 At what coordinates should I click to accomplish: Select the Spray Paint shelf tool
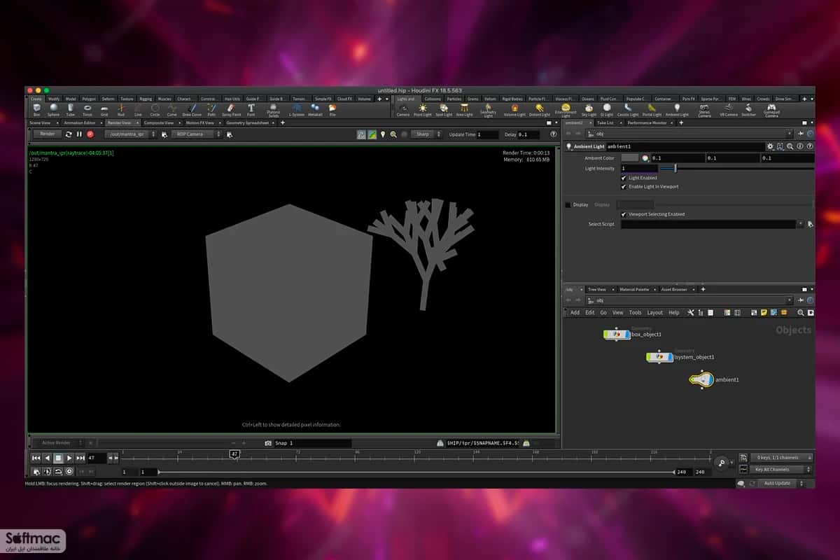pyautogui.click(x=231, y=110)
